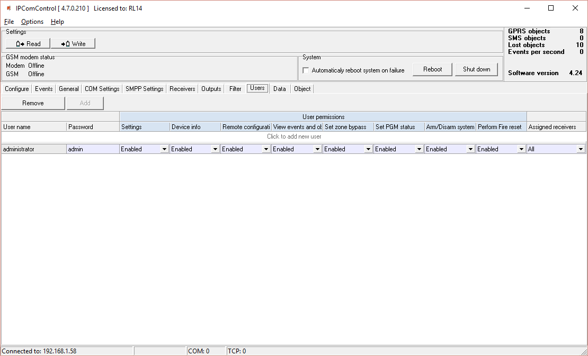The width and height of the screenshot is (588, 356).
Task: Click the IPComControl app icon in title bar
Action: pos(8,8)
